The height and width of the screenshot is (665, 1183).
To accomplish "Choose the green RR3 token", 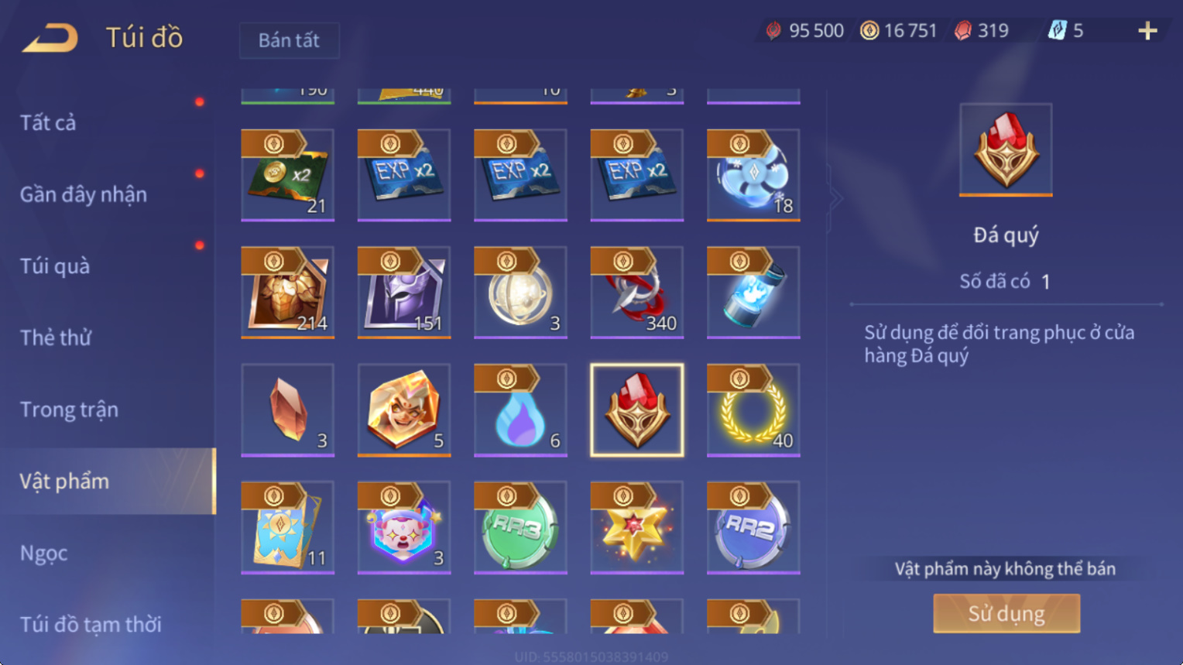I will [x=520, y=527].
